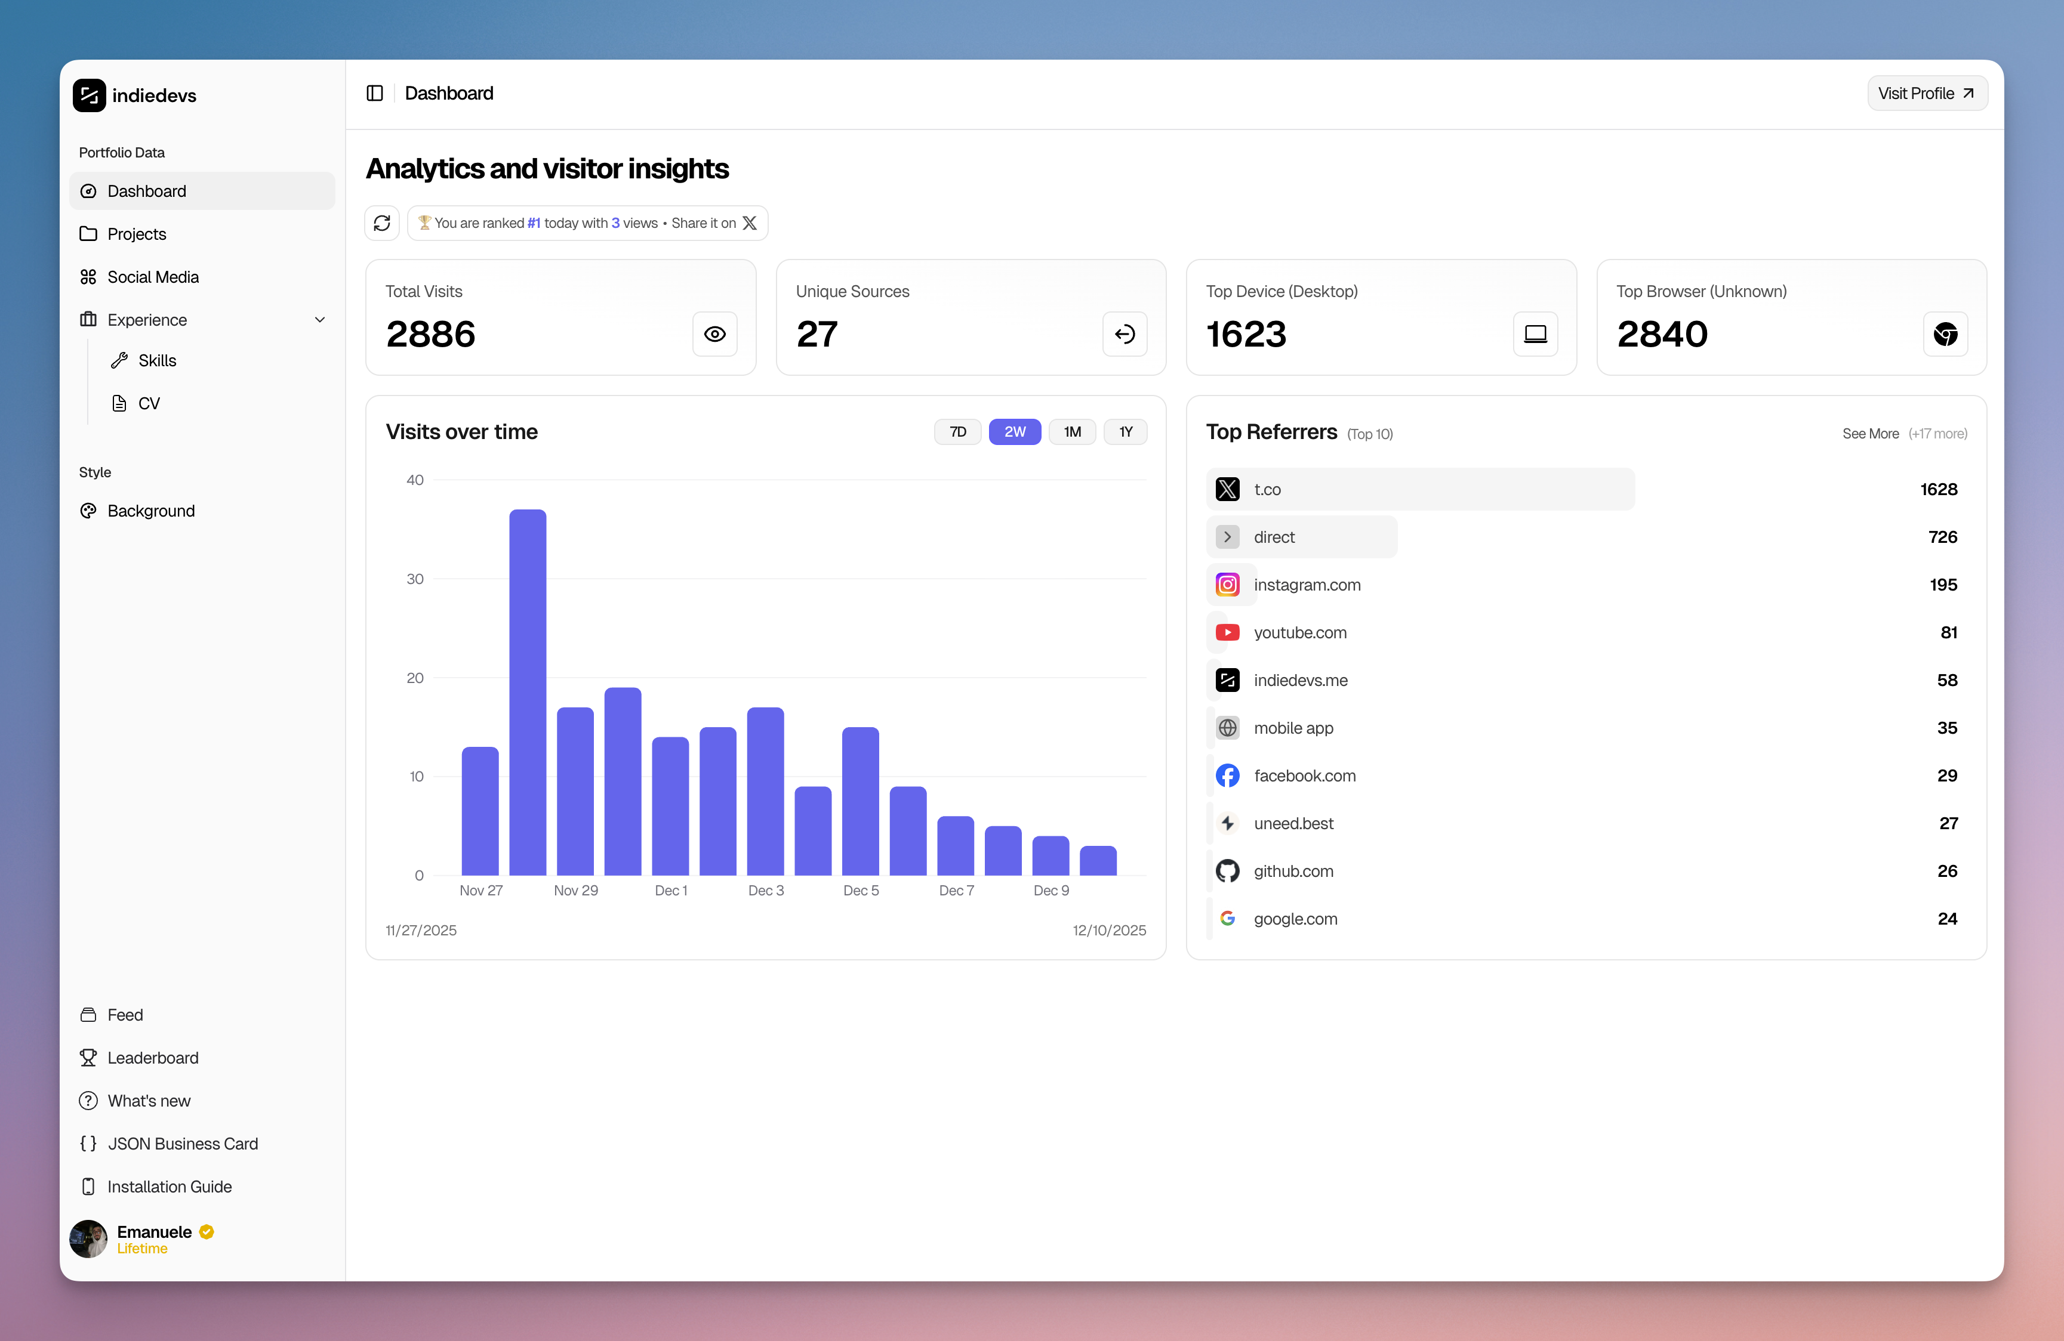This screenshot has width=2064, height=1341.
Task: Switch chart range to 7D
Action: click(957, 432)
